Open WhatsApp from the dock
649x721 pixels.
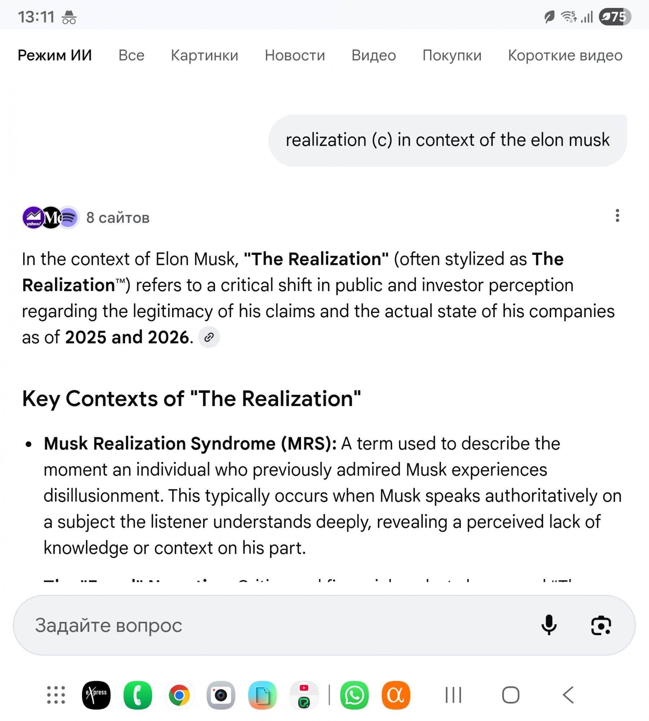(354, 695)
